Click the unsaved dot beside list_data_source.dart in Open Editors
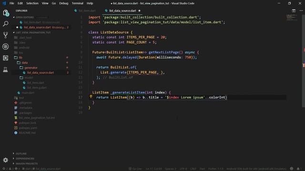The width and height of the screenshot is (305, 171). (x=17, y=28)
